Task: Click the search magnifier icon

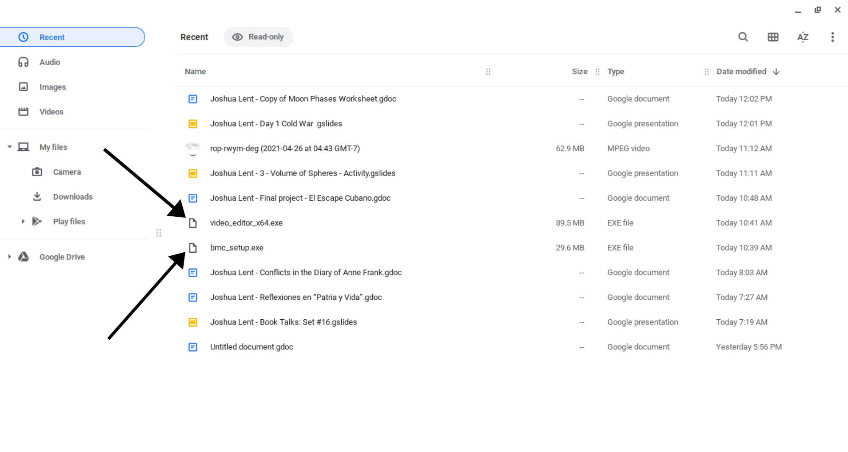Action: (x=742, y=37)
